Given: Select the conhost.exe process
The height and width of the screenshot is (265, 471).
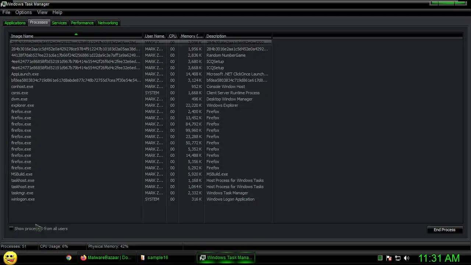Looking at the screenshot, I should pos(22,86).
